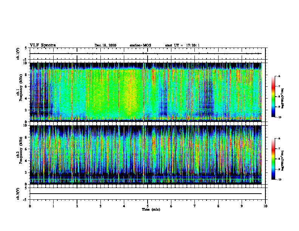
Task: Click the ch.1 frequency axis "6" tick label
Action: click(26, 86)
